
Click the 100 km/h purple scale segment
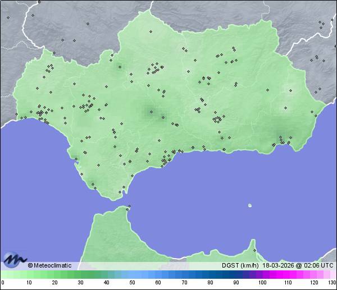[x=261, y=274]
